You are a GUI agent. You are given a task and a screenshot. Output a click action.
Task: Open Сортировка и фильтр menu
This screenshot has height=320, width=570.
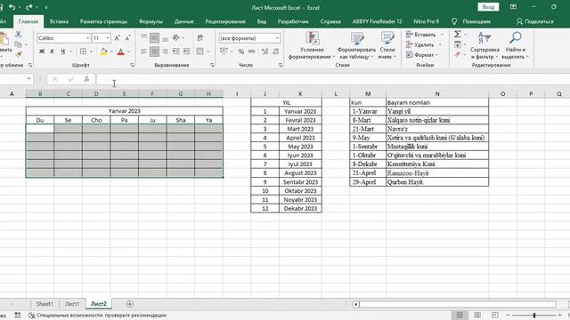pos(484,45)
